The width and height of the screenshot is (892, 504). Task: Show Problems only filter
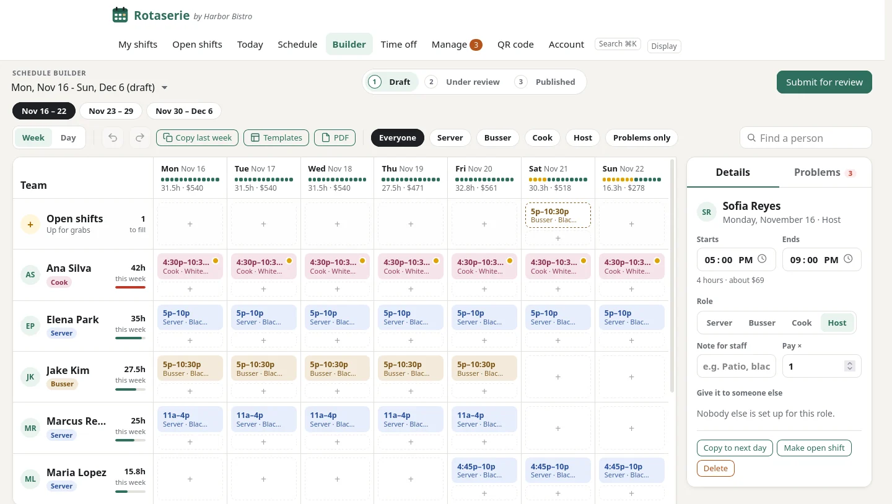642,137
